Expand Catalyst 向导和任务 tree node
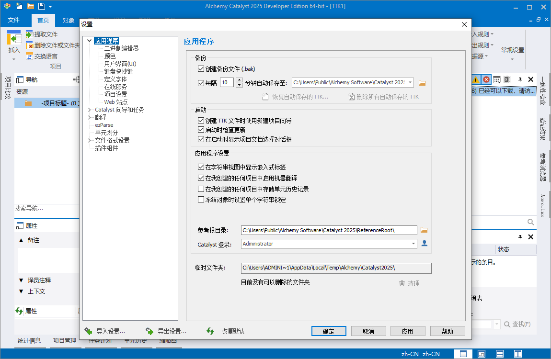 90,110
